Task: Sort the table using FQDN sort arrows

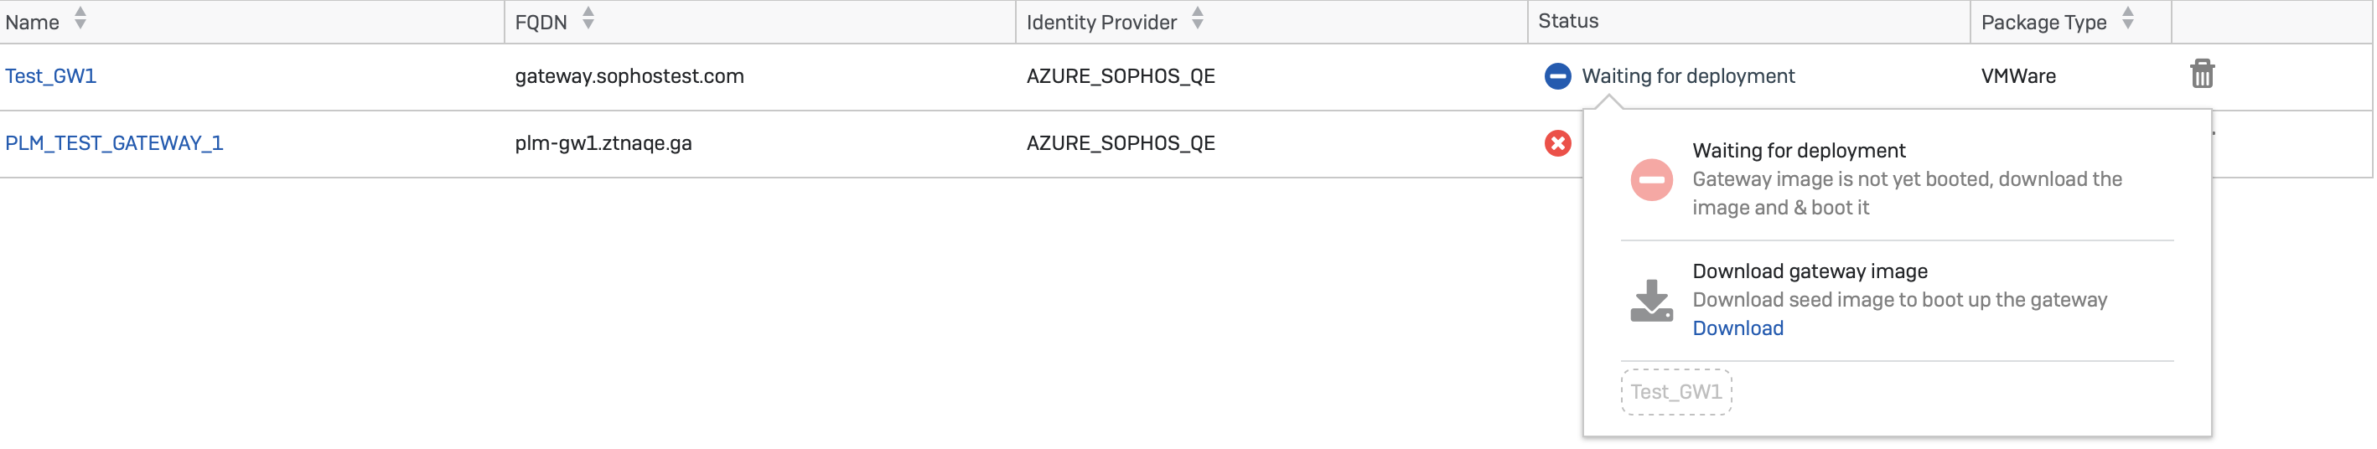Action: 588,18
